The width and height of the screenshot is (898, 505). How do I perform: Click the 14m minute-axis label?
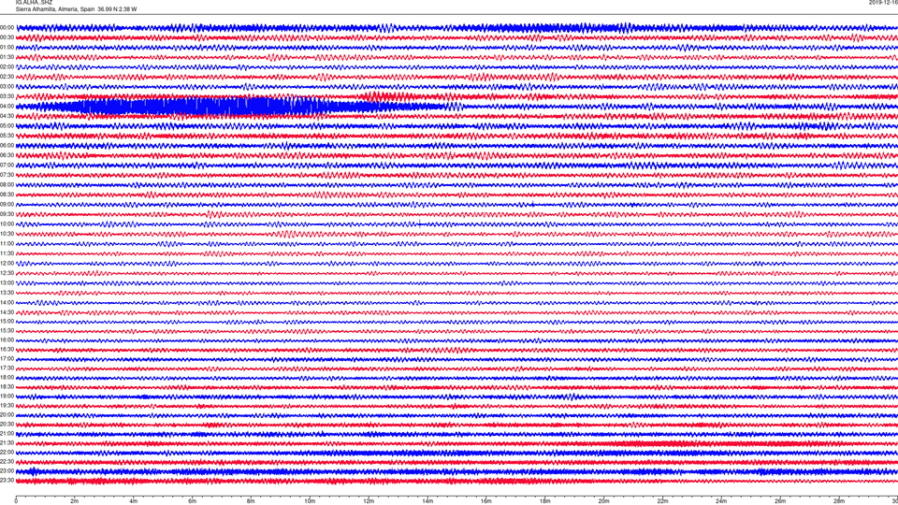(x=427, y=501)
